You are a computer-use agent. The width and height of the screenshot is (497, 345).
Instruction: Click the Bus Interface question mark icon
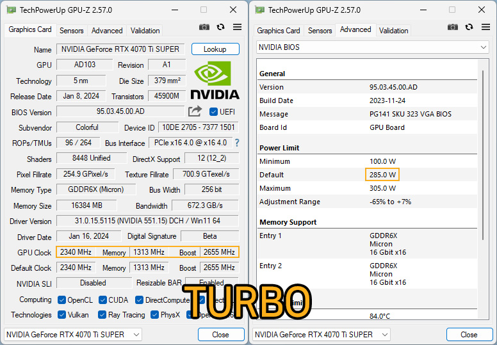tap(237, 143)
